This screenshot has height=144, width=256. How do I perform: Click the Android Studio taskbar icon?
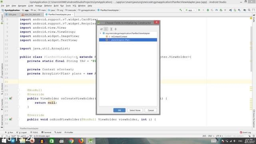[x=91, y=141]
